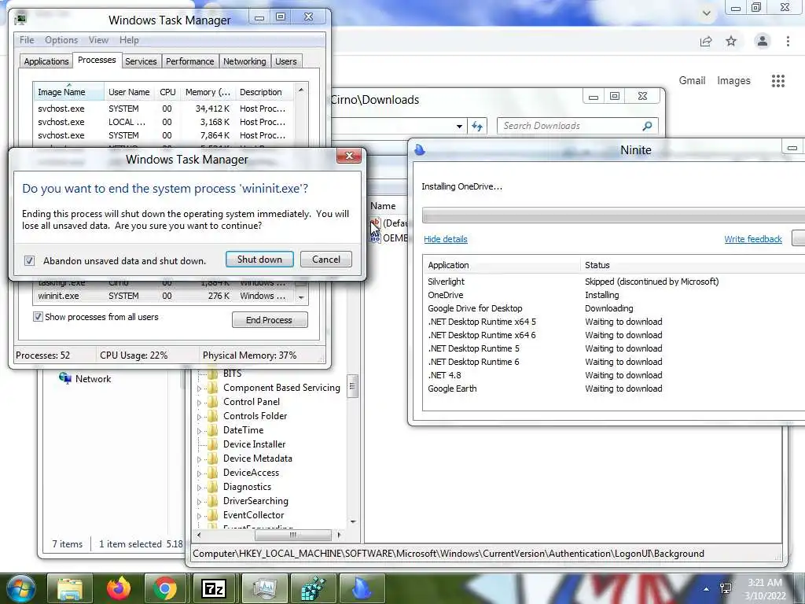Collapse Chrome's tab search chevron
The width and height of the screenshot is (805, 604).
(x=707, y=13)
